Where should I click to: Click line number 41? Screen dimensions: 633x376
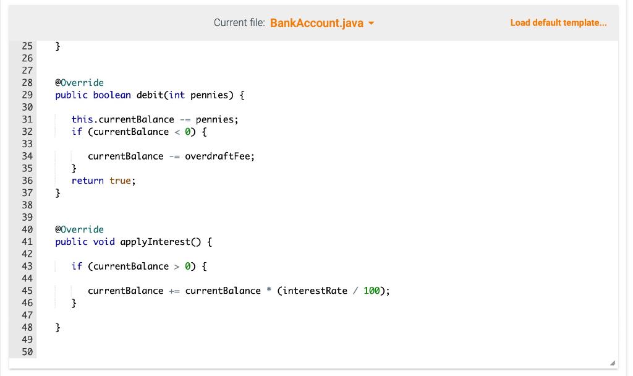tap(27, 241)
